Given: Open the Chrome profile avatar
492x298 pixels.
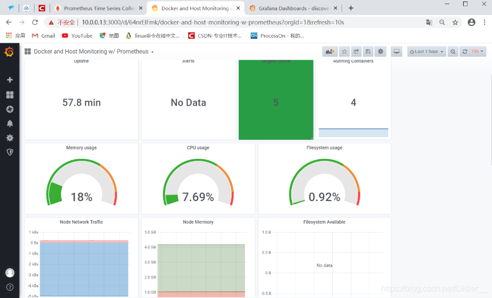Looking at the screenshot, I should (x=471, y=22).
